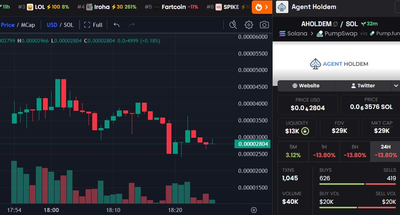Click the PRICE in SOL value box
The height and width of the screenshot is (215, 400).
371,105
